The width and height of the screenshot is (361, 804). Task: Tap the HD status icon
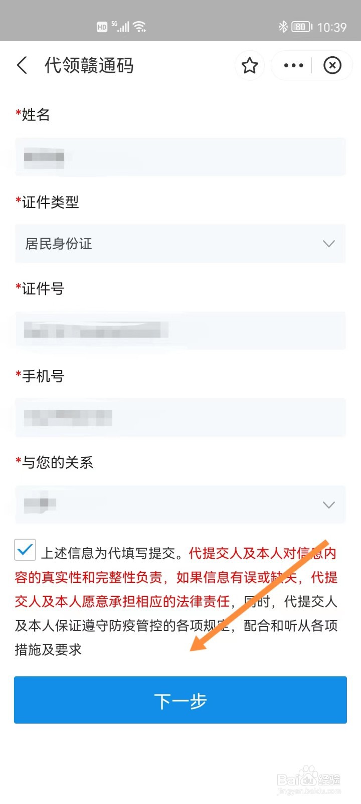click(x=102, y=27)
